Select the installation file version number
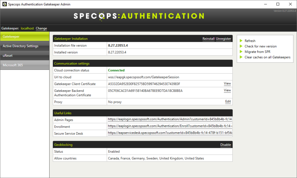Screen dimensions: 297x178 tap(118, 45)
